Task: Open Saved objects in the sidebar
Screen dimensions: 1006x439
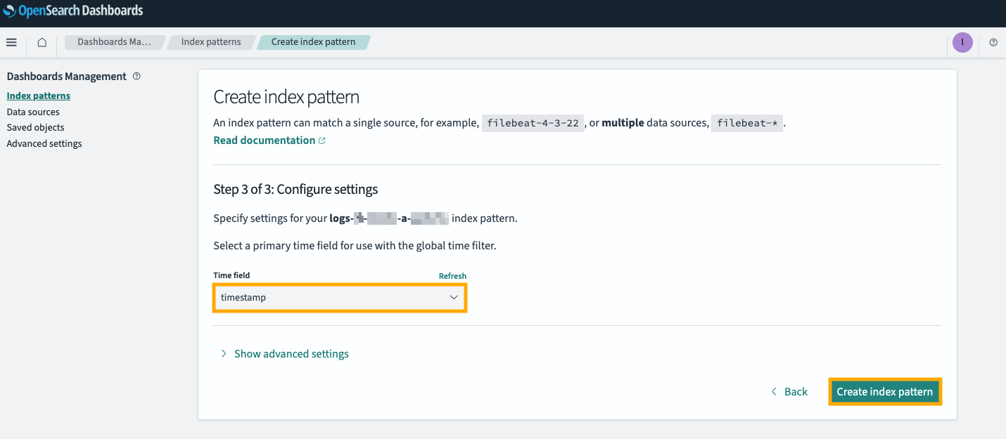Action: [x=35, y=128]
